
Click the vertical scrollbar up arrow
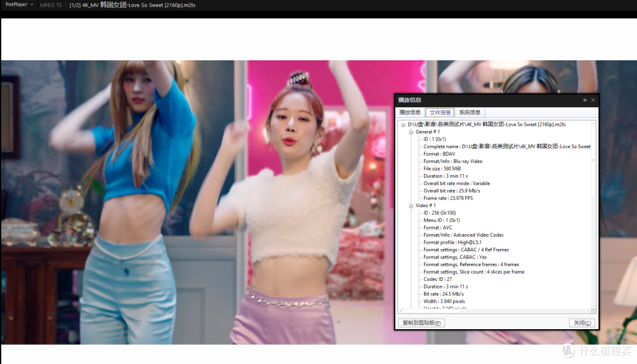[593, 123]
